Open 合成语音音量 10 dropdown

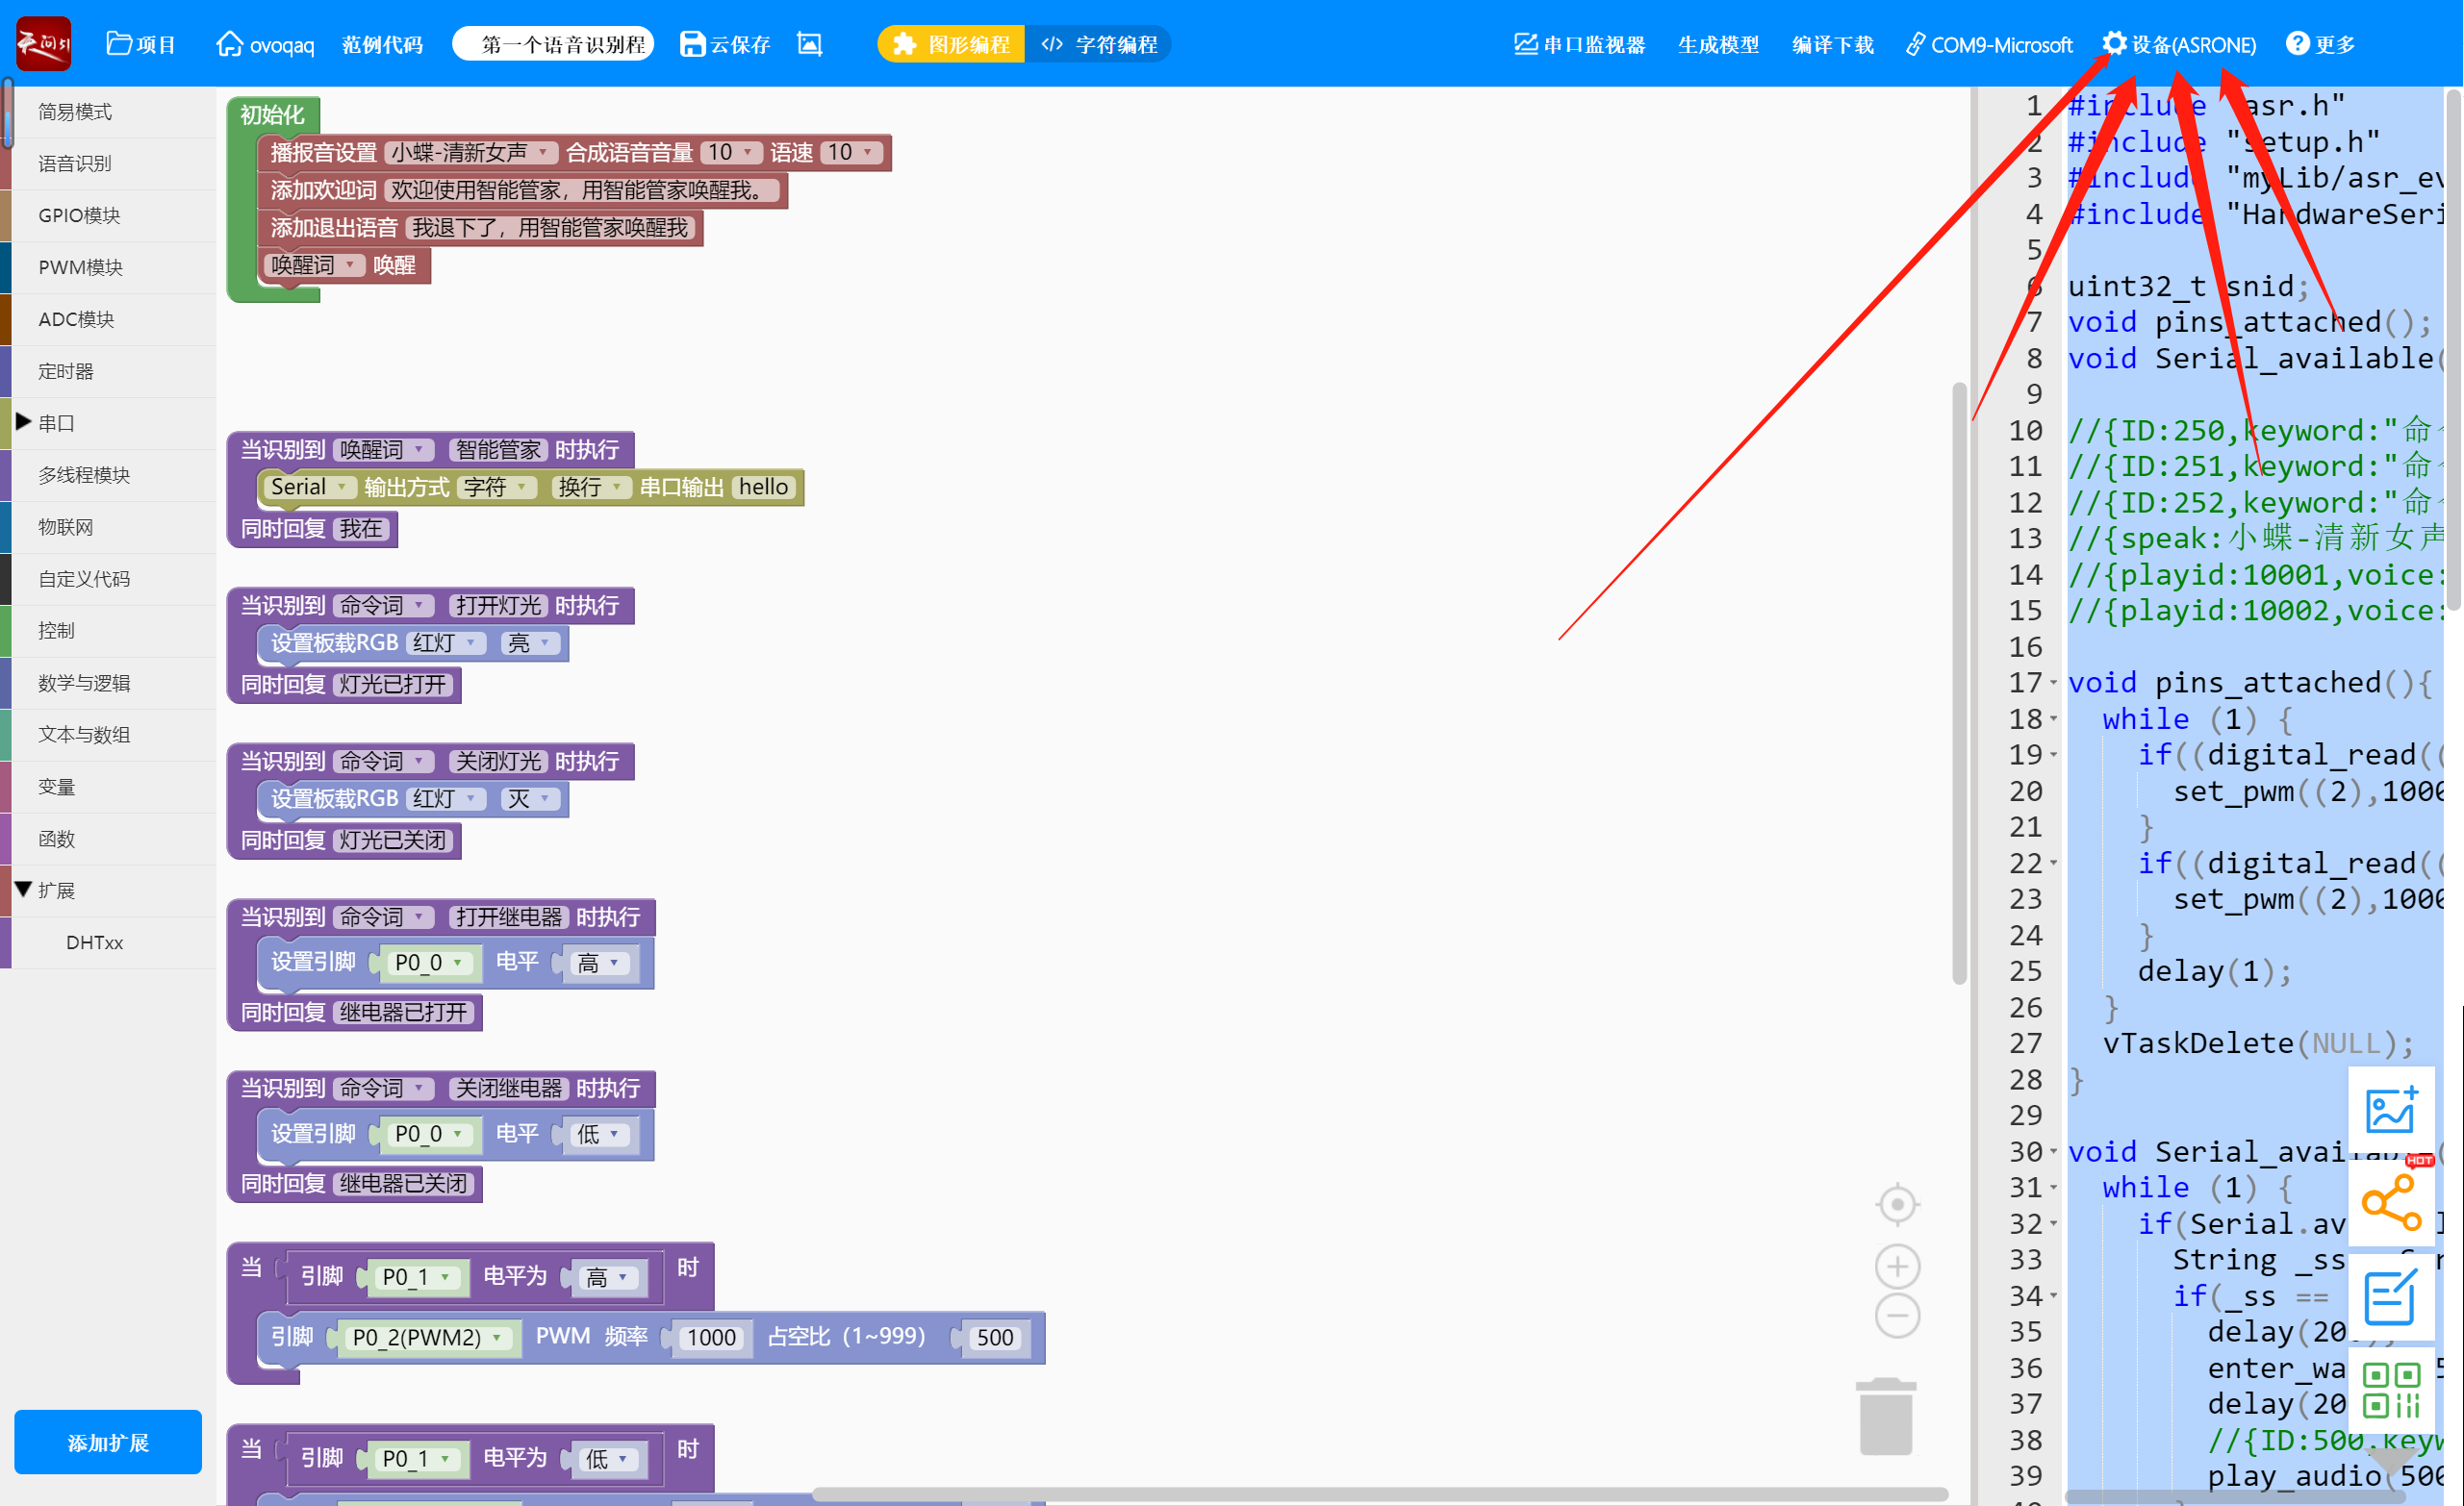731,152
